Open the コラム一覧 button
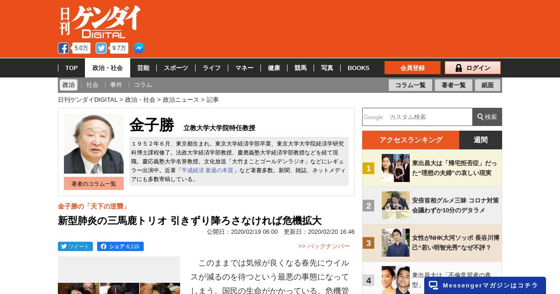560x294 pixels. (x=410, y=85)
